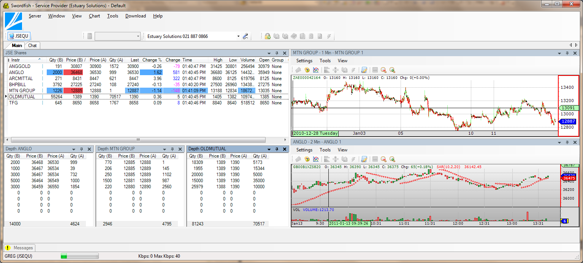Screen dimensions: 583x263
Task: Pin the JSE Shares panel
Action: pyautogui.click(x=277, y=53)
